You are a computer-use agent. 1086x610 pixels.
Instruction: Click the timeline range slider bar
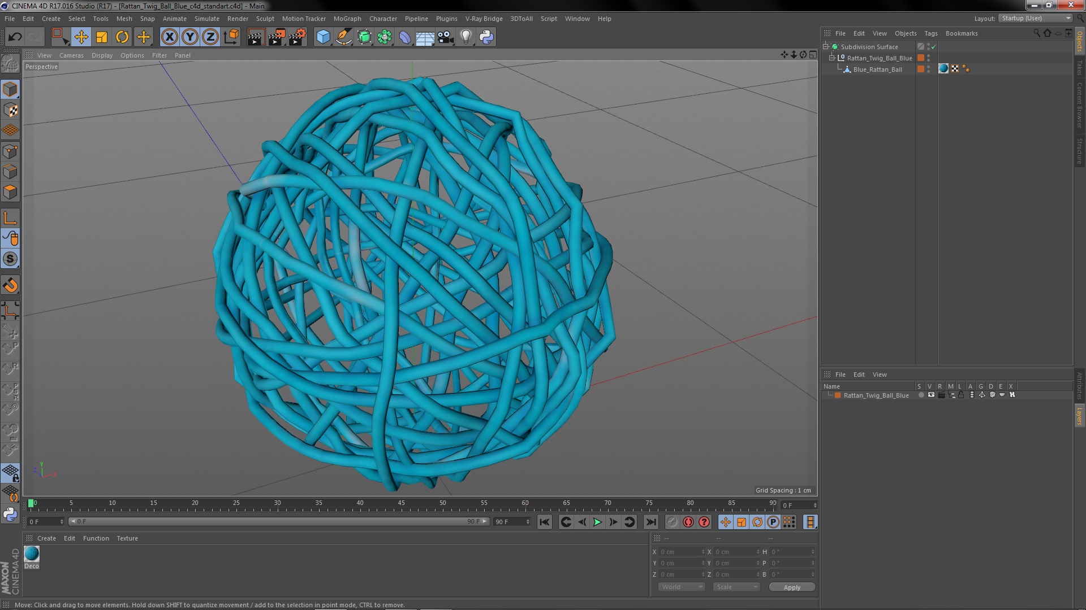pos(278,521)
